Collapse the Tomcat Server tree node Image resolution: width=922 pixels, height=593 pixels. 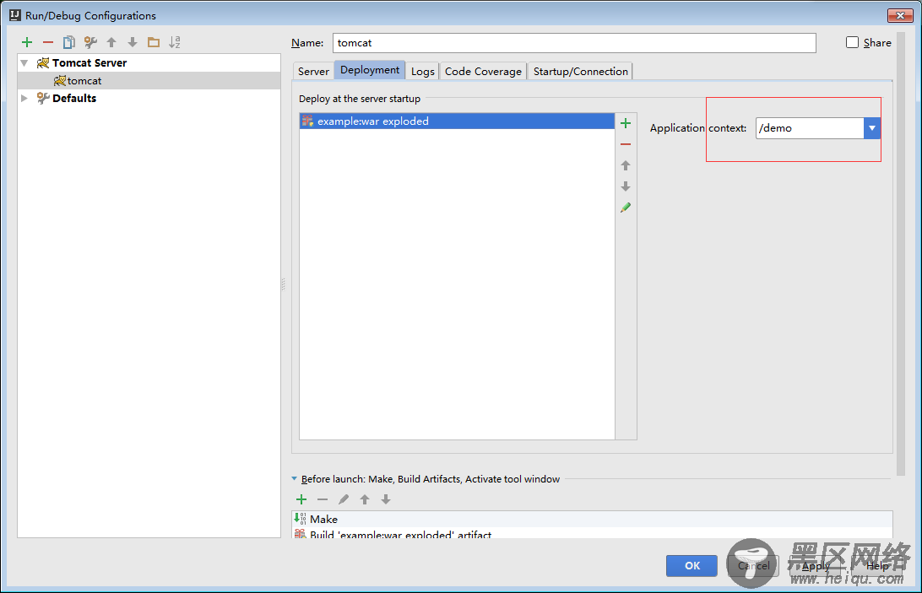24,63
